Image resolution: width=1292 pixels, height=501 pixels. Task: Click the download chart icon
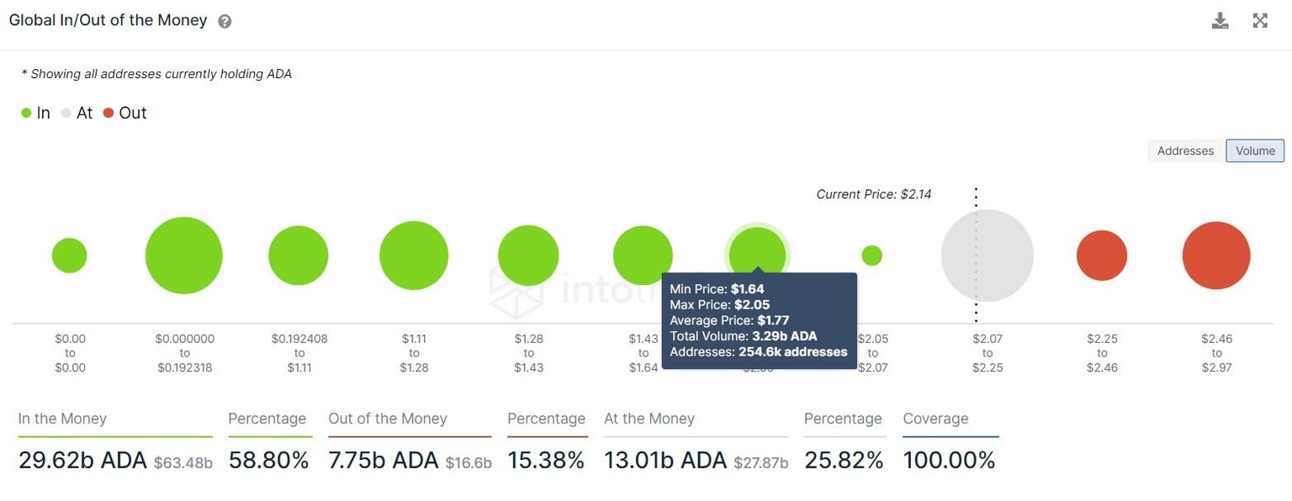(x=1220, y=20)
